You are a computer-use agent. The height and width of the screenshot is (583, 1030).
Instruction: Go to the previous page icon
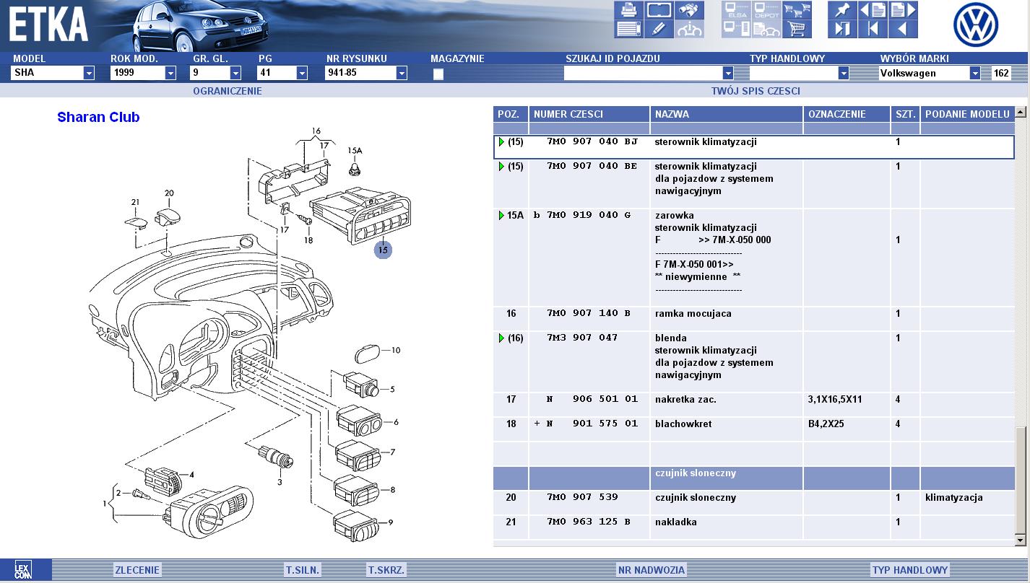tap(873, 10)
